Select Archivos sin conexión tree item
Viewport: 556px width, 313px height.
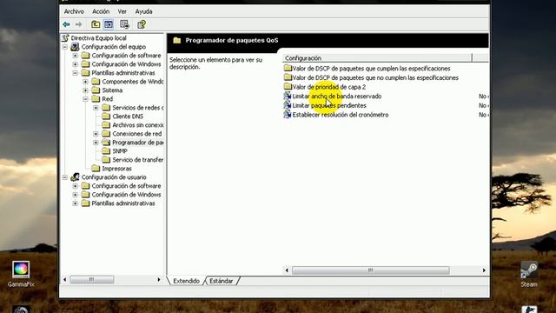click(137, 125)
